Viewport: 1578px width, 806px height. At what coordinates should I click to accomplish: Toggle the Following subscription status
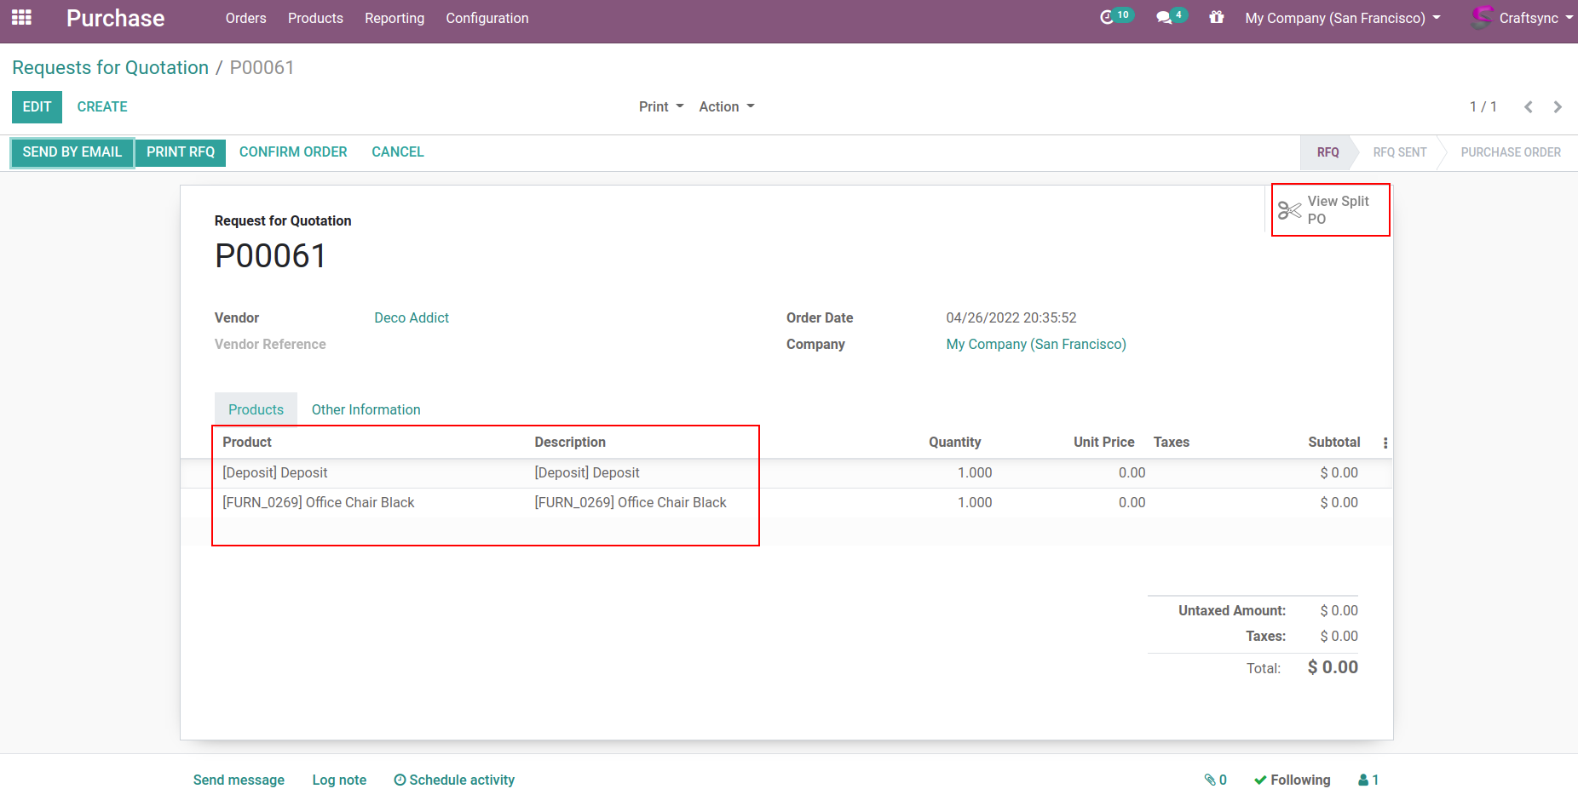[1292, 780]
